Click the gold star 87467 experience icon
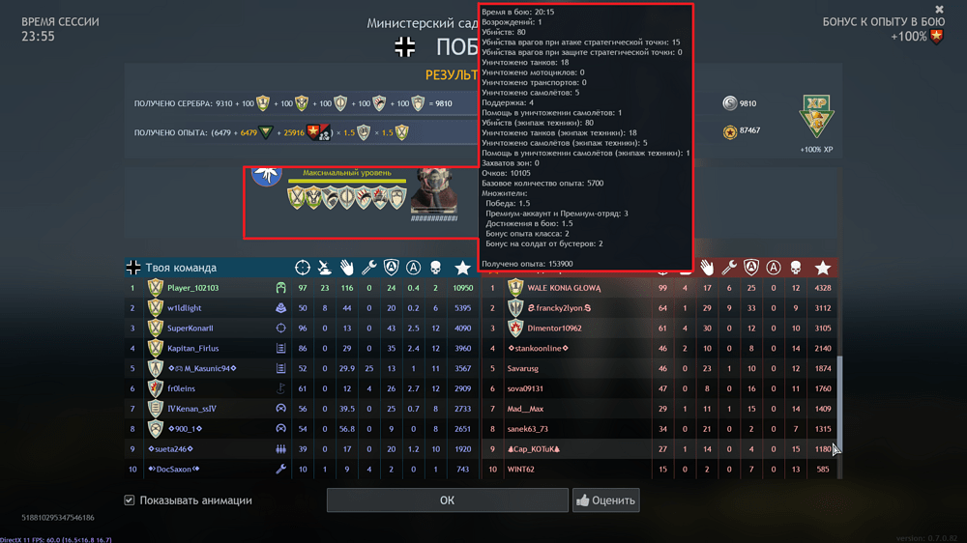The width and height of the screenshot is (967, 543). tap(729, 131)
